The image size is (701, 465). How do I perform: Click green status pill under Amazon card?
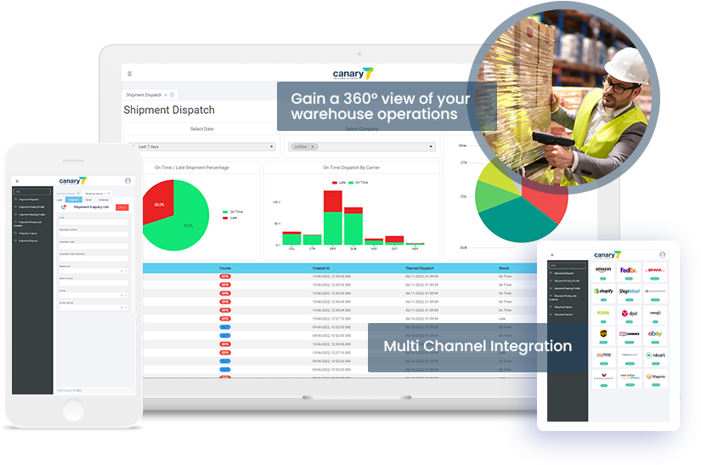603,279
